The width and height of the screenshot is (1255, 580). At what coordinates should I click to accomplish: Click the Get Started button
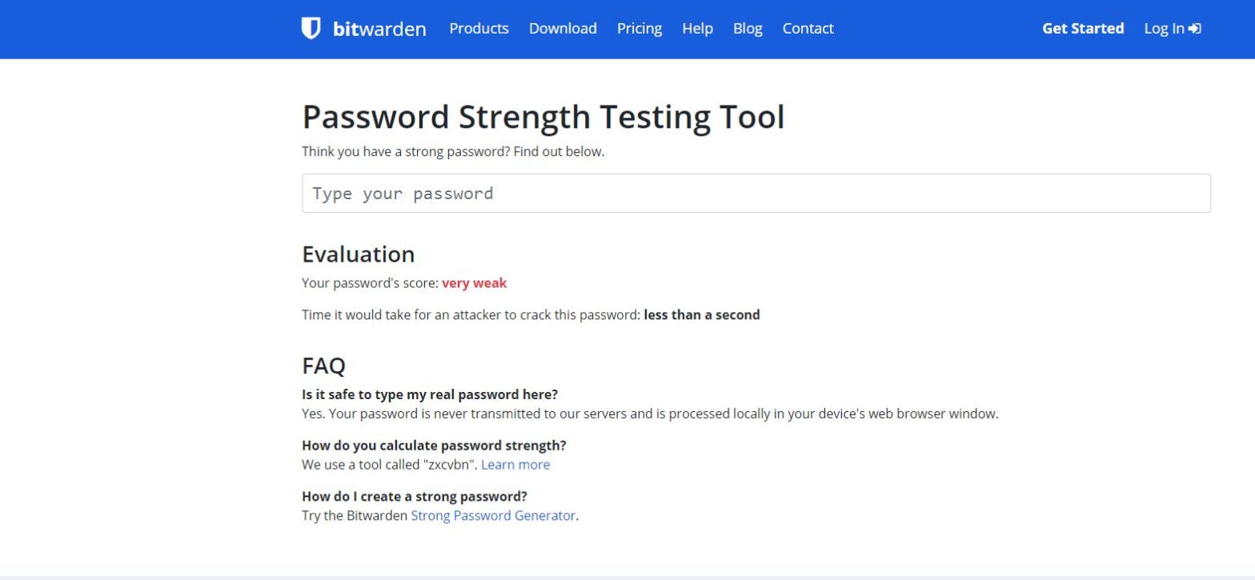point(1083,28)
